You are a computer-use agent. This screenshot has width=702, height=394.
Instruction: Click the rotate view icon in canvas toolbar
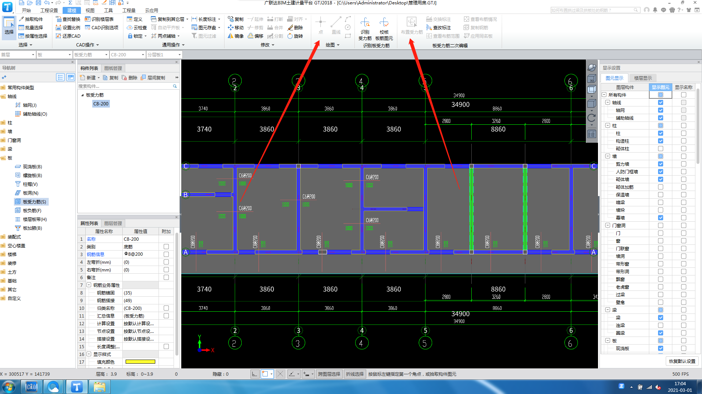(591, 118)
